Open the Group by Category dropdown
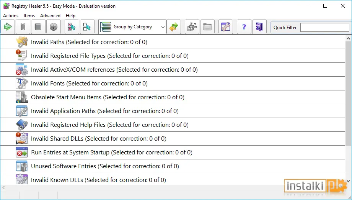This screenshot has height=200, width=352. (132, 27)
